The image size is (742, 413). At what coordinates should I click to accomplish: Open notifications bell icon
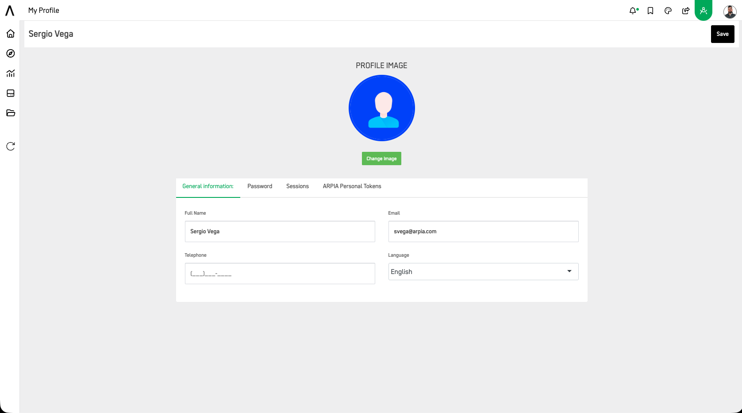[x=633, y=11]
